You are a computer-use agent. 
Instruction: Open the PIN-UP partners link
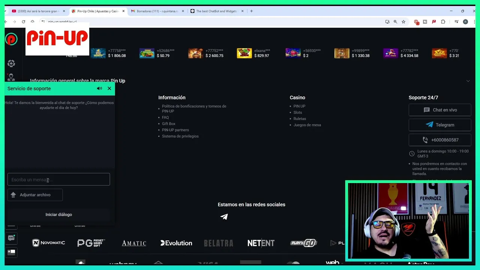tap(175, 130)
